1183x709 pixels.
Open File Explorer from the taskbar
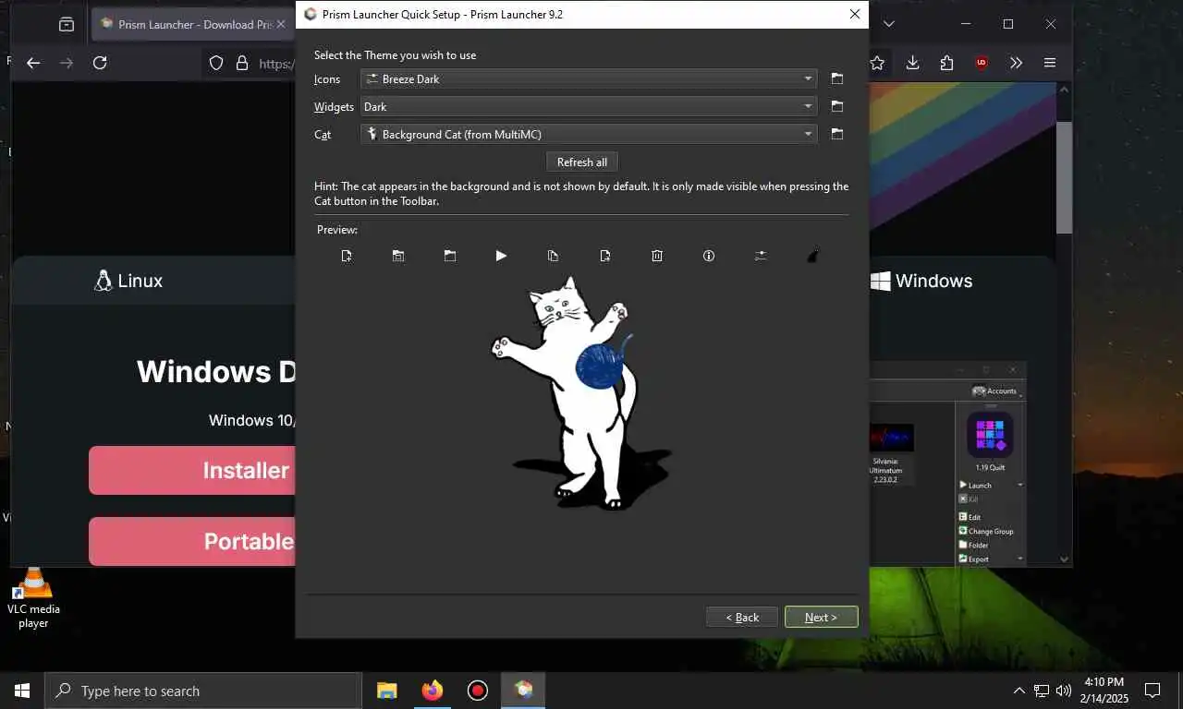pyautogui.click(x=386, y=691)
